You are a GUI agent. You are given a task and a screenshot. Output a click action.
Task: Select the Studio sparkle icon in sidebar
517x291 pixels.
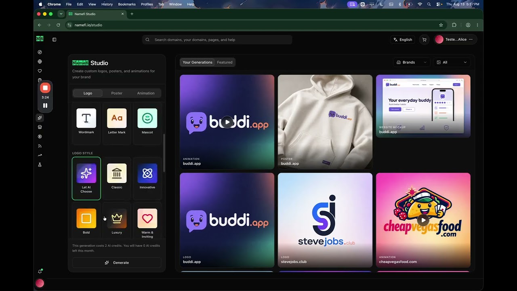click(x=40, y=118)
